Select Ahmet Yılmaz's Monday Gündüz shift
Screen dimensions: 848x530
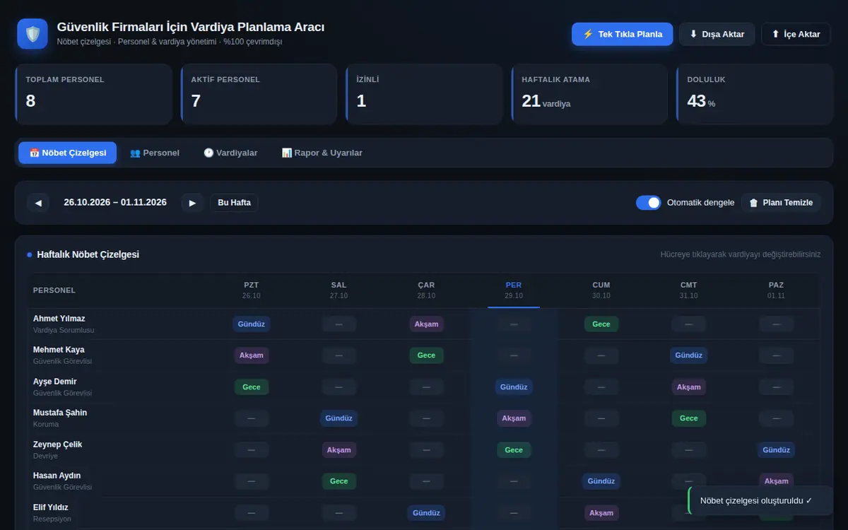[x=252, y=324]
